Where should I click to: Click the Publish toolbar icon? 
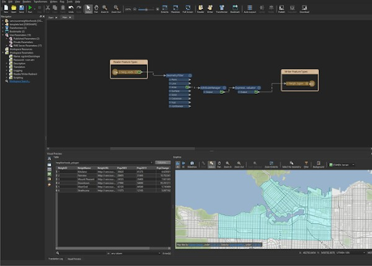point(281,9)
